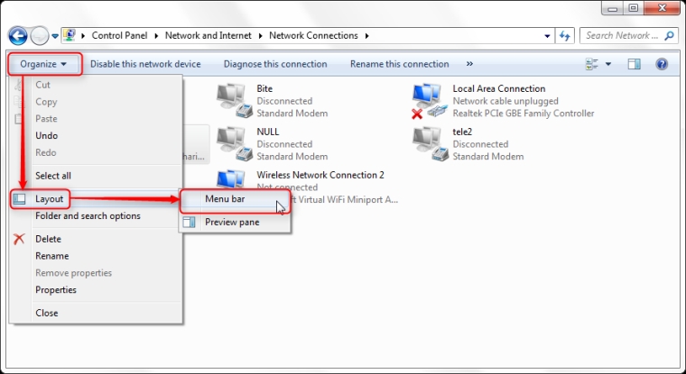Toggle Preview pane in Layout submenu

(x=235, y=222)
